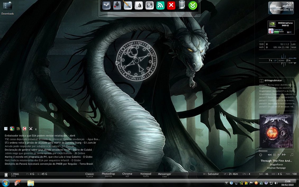
Task: Click the red X dock icon
Action: pyautogui.click(x=171, y=5)
